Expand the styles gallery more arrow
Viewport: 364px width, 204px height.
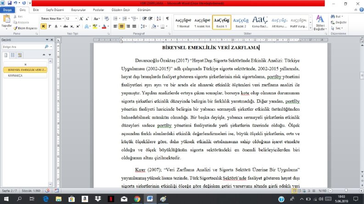[311, 28]
